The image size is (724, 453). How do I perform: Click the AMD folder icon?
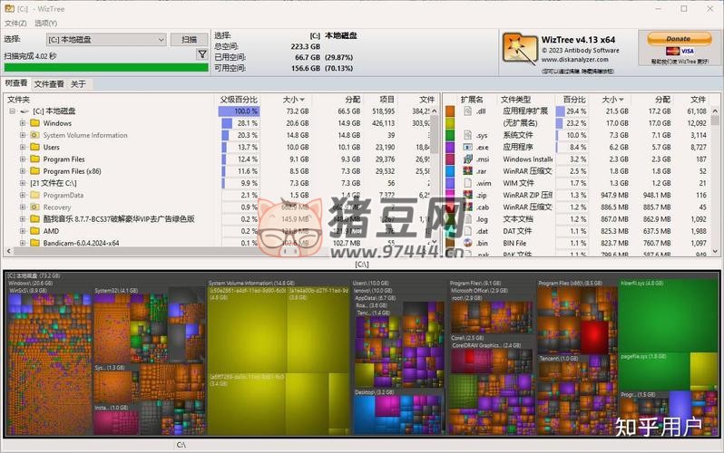(x=34, y=231)
